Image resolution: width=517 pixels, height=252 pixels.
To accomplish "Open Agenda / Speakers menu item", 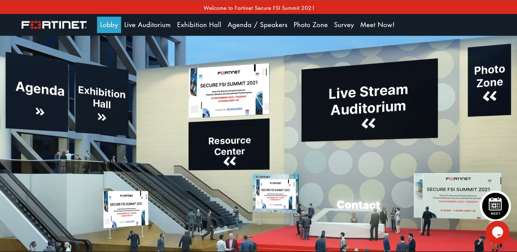I will point(257,25).
